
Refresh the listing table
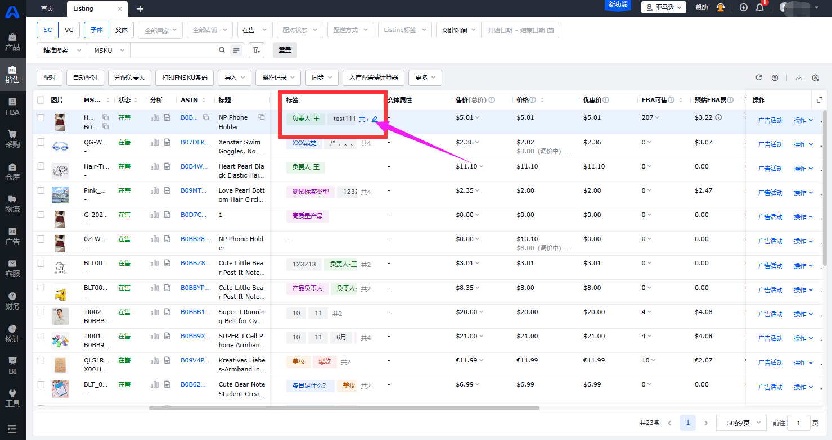pyautogui.click(x=758, y=78)
